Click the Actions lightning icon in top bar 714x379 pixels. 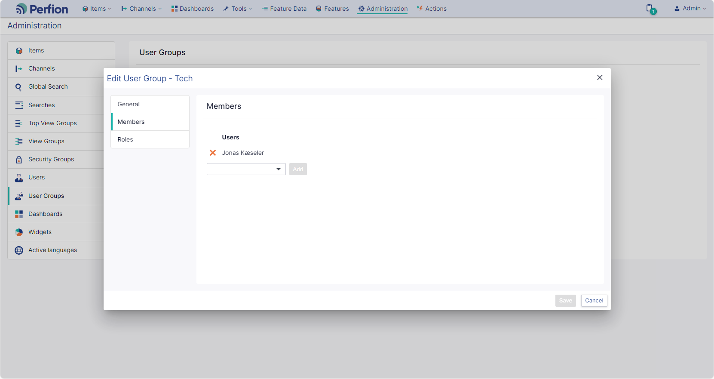point(420,8)
